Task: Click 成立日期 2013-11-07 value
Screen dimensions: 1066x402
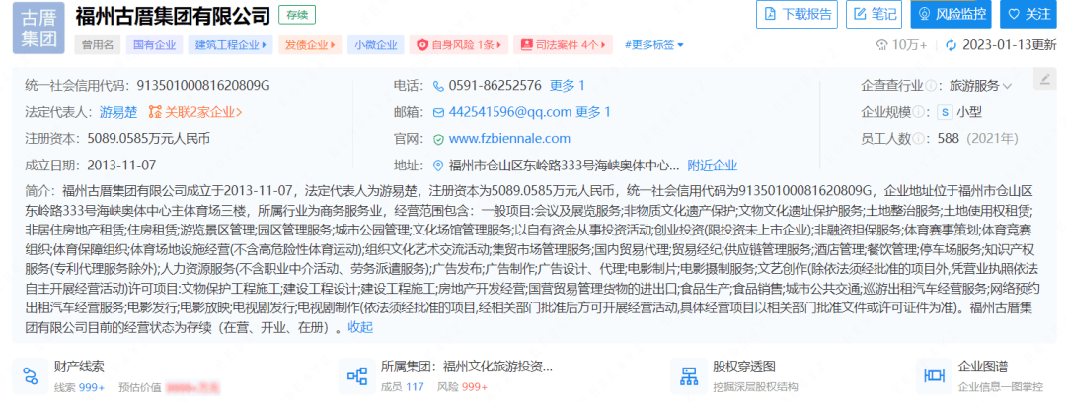Action: (121, 165)
